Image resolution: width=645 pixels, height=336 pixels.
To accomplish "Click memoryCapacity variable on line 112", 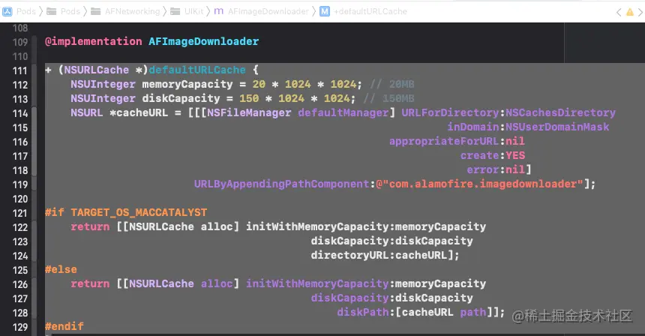I will tap(187, 84).
